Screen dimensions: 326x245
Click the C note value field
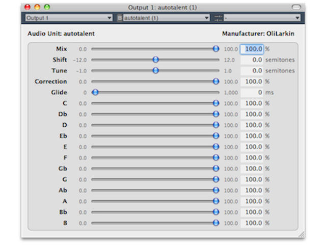coord(252,103)
